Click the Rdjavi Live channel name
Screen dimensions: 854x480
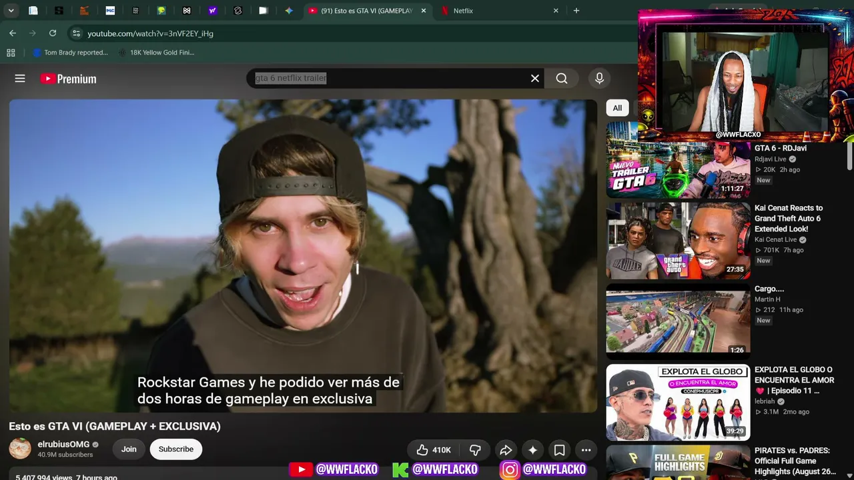pyautogui.click(x=771, y=159)
